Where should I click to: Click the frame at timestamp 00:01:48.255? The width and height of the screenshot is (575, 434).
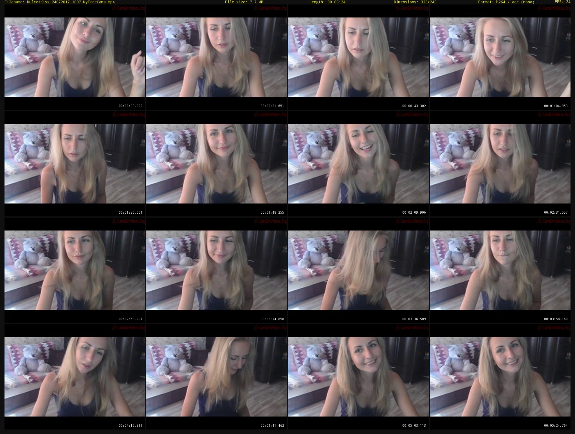click(217, 164)
